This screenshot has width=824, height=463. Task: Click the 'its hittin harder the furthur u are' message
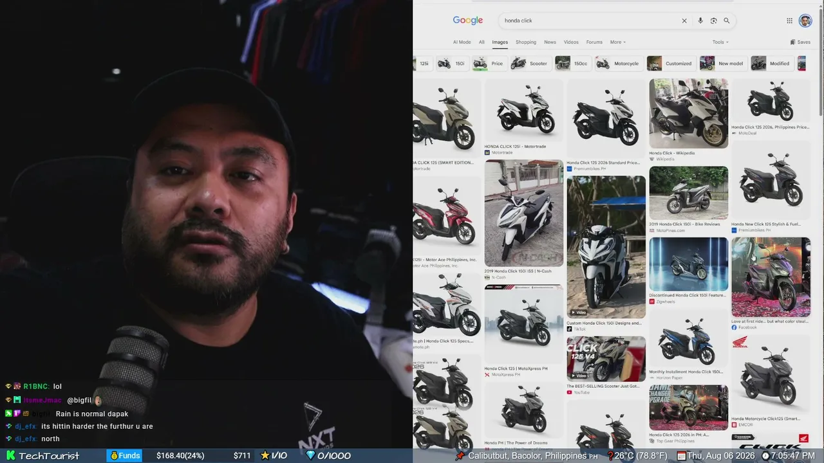97,426
